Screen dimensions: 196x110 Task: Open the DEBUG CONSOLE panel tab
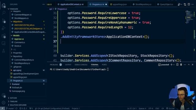81,64
